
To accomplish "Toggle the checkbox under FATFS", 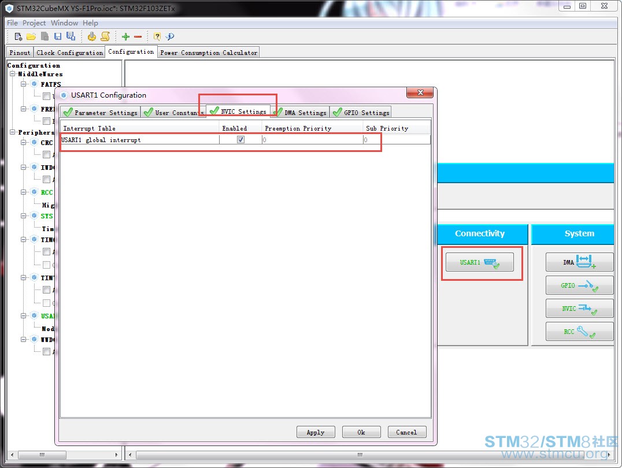I will (46, 96).
